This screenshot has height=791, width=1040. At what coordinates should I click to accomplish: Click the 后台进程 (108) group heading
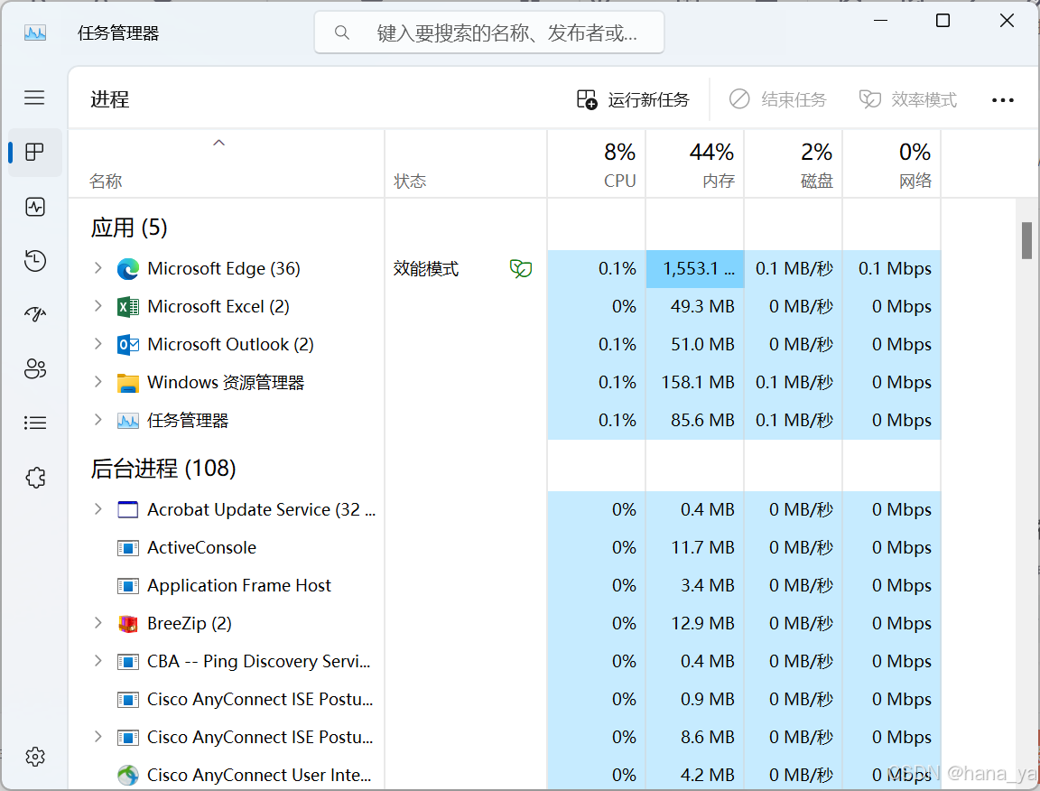pyautogui.click(x=163, y=469)
